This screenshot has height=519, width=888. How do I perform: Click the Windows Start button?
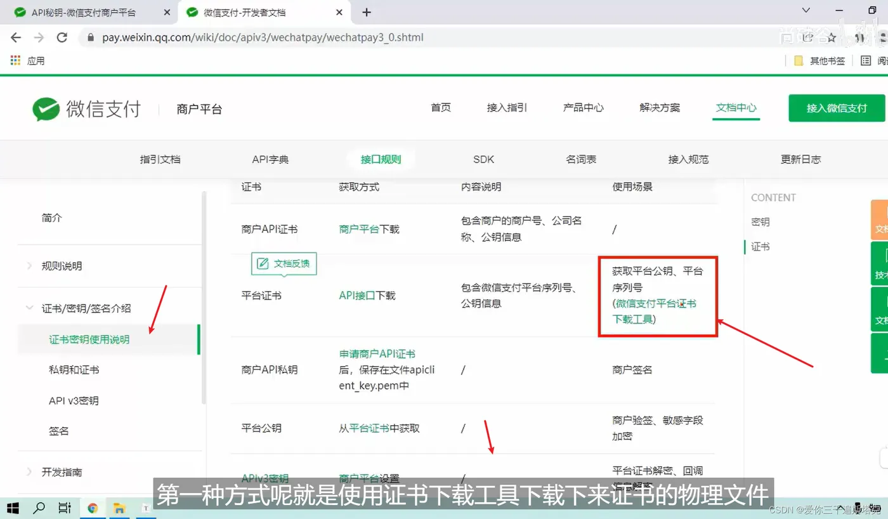coord(13,508)
